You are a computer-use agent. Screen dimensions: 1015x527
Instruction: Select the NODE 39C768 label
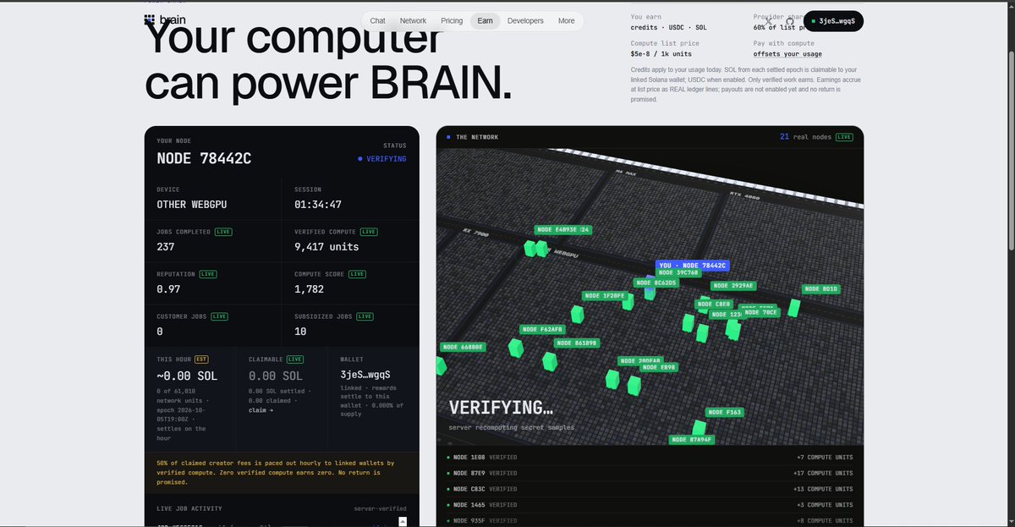tap(678, 273)
